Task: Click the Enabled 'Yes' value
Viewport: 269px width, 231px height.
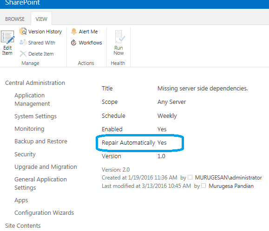Action: 162,129
